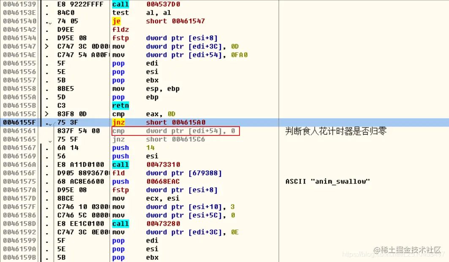Image resolution: width=449 pixels, height=262 pixels.
Task: Click the pop ebp instruction
Action: click(x=135, y=97)
